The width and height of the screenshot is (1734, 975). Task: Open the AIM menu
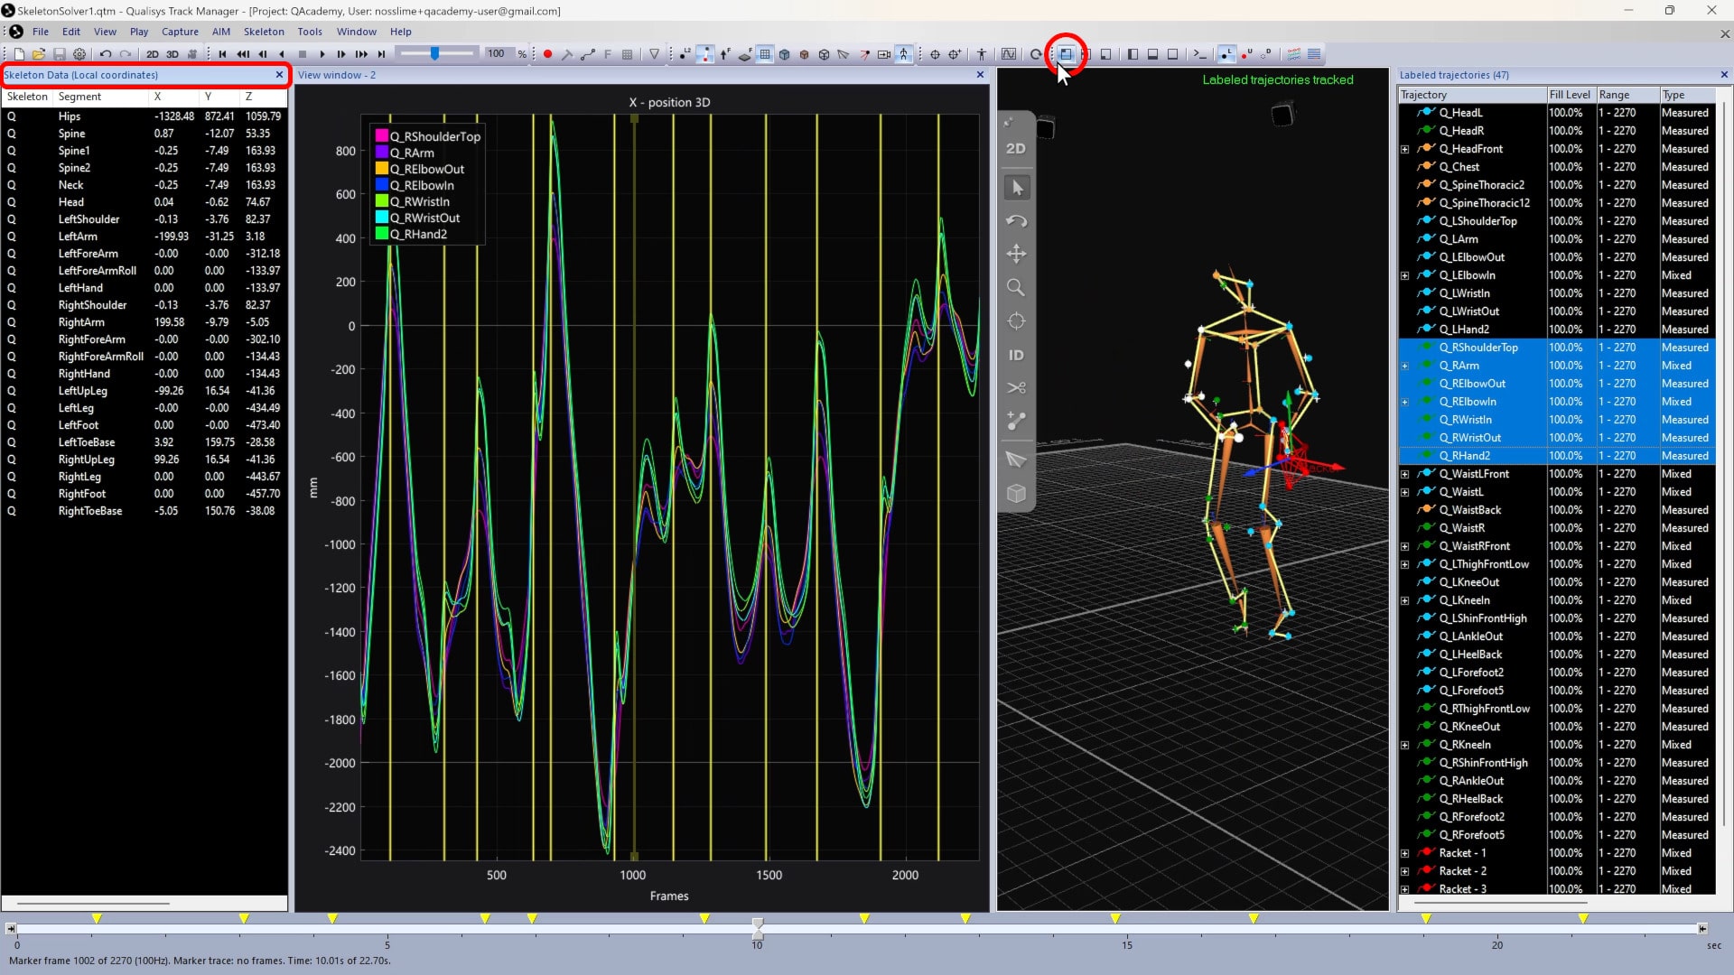pyautogui.click(x=221, y=32)
